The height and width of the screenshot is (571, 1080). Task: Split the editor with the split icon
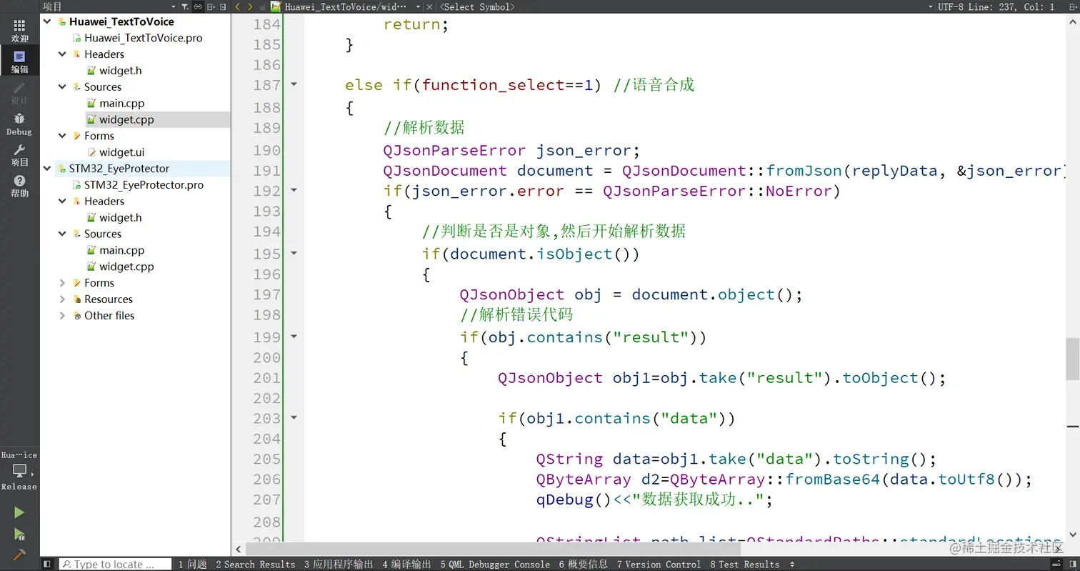[211, 6]
